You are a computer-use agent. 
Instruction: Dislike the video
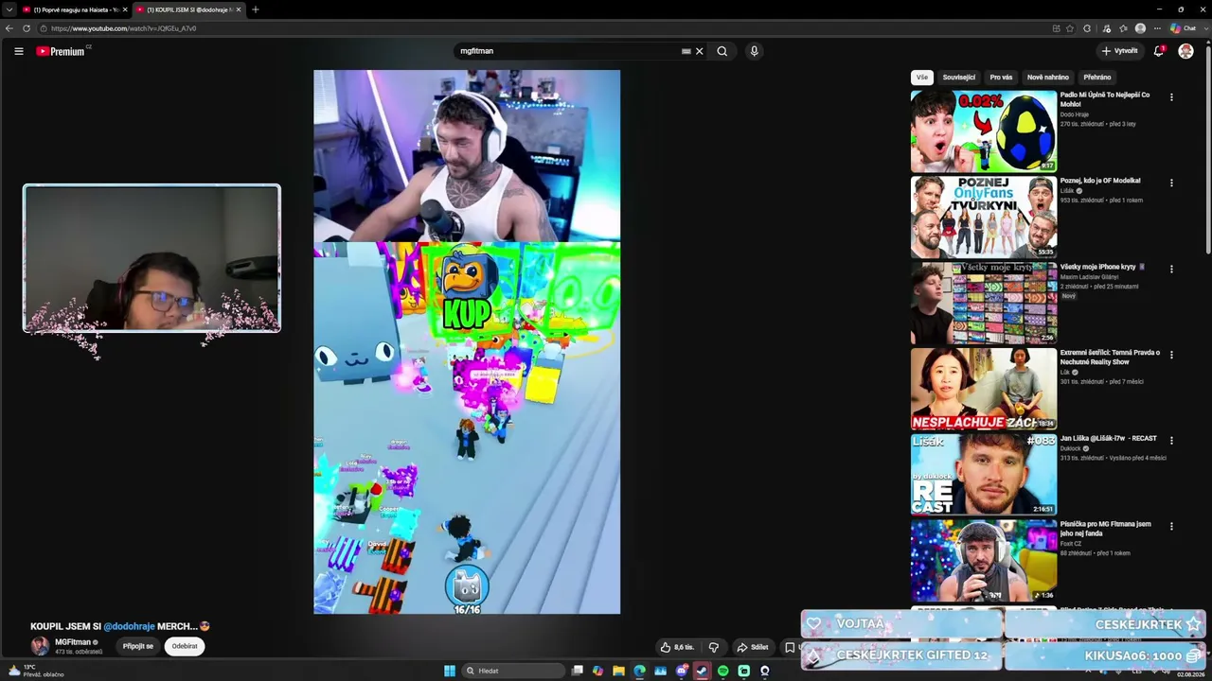(714, 648)
